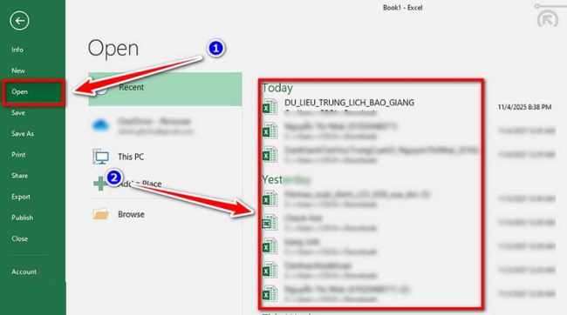Open the Export page
This screenshot has height=315, width=567.
tap(21, 197)
